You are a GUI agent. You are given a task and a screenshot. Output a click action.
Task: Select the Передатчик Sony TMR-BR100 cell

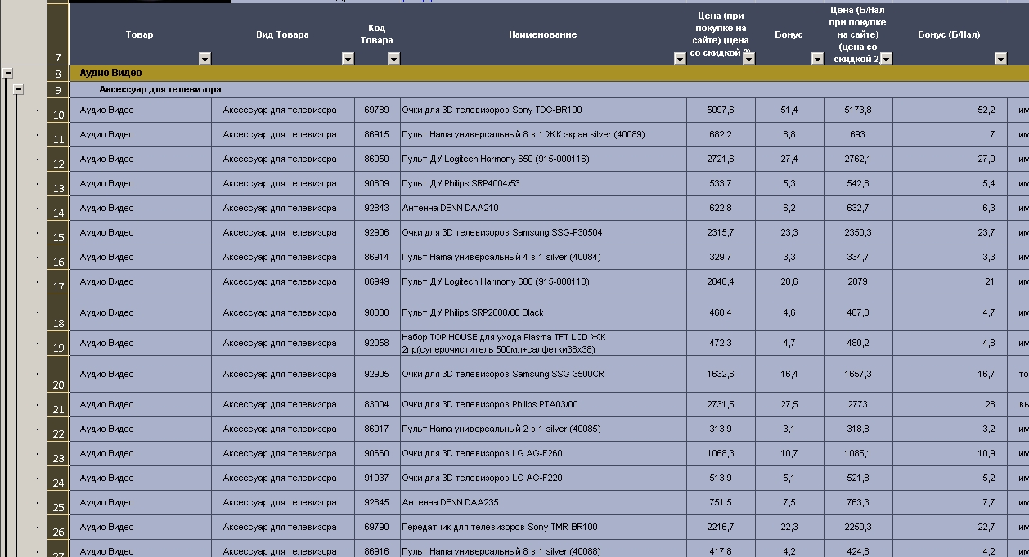(x=543, y=528)
